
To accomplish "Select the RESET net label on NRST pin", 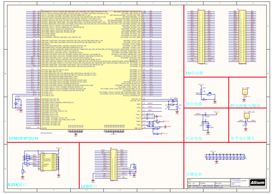I will tap(150, 103).
